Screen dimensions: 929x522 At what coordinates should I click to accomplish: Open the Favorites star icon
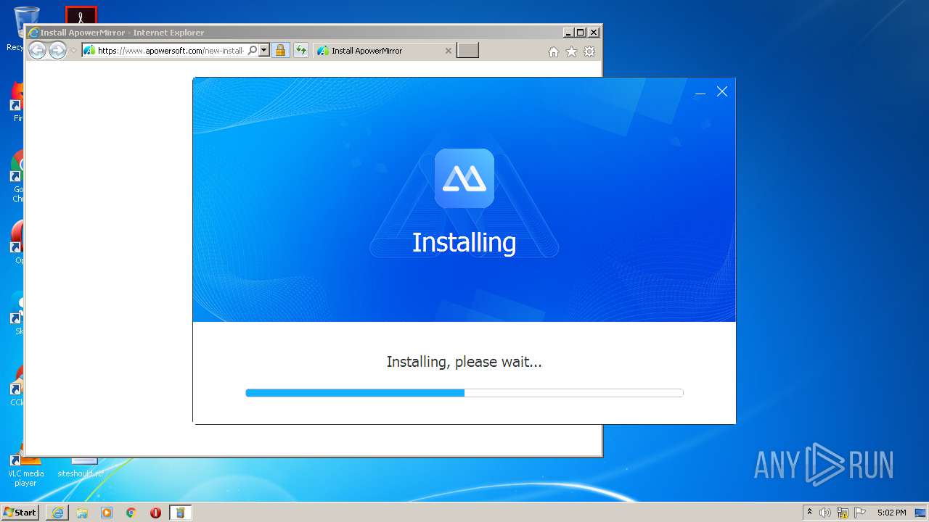click(572, 51)
